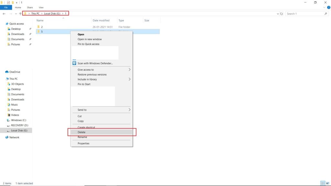Select This PC in navigation pane

point(13,79)
